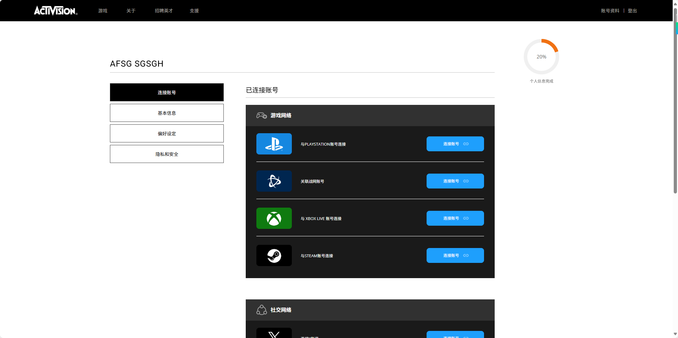Click the Activision logo
The height and width of the screenshot is (338, 678).
click(56, 11)
